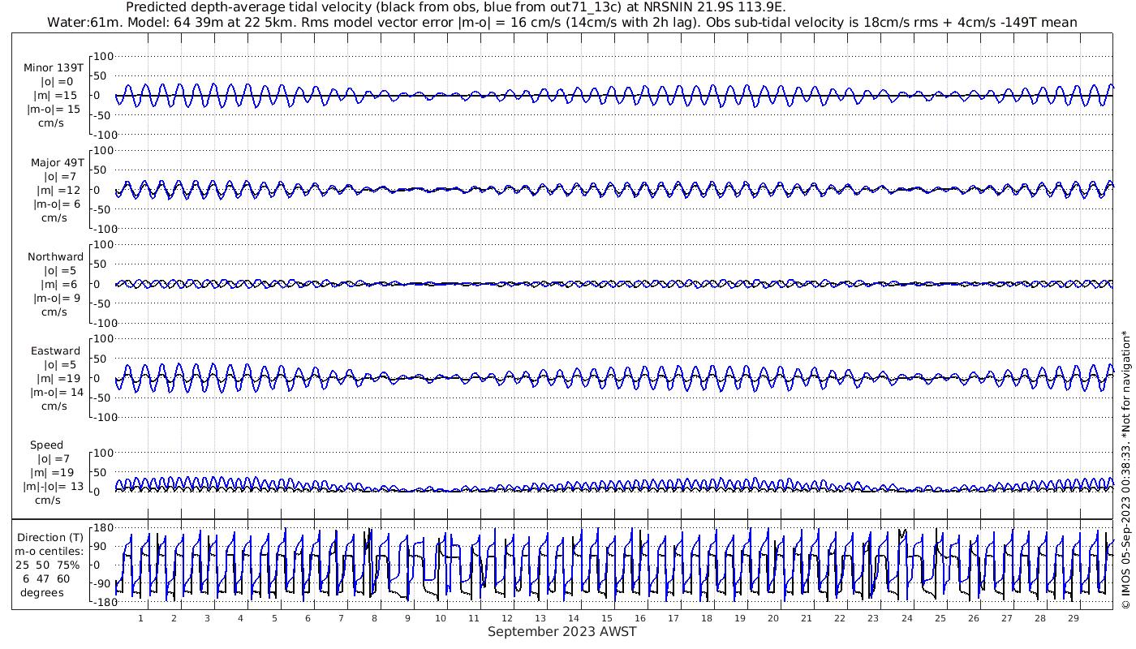The width and height of the screenshot is (1136, 649).
Task: Click the '6 47 60' centile values
Action: click(x=46, y=578)
